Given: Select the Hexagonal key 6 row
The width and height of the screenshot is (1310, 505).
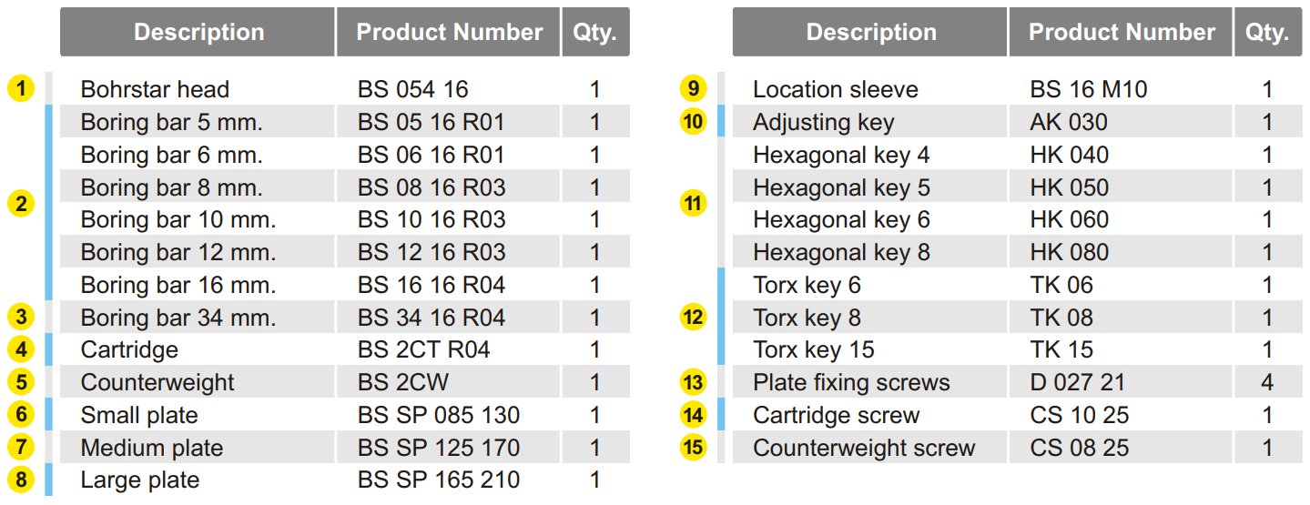Looking at the screenshot, I should pos(1017,219).
